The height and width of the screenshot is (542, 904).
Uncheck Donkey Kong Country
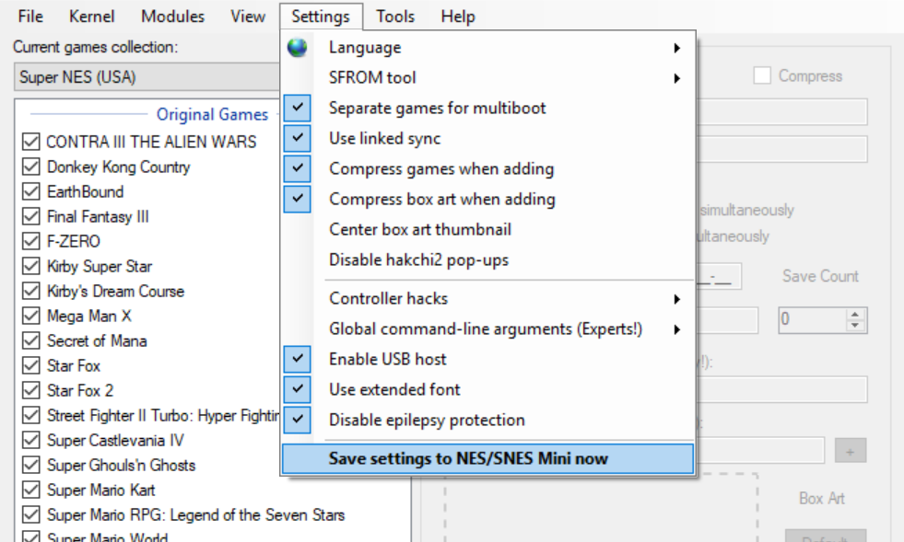click(x=31, y=167)
